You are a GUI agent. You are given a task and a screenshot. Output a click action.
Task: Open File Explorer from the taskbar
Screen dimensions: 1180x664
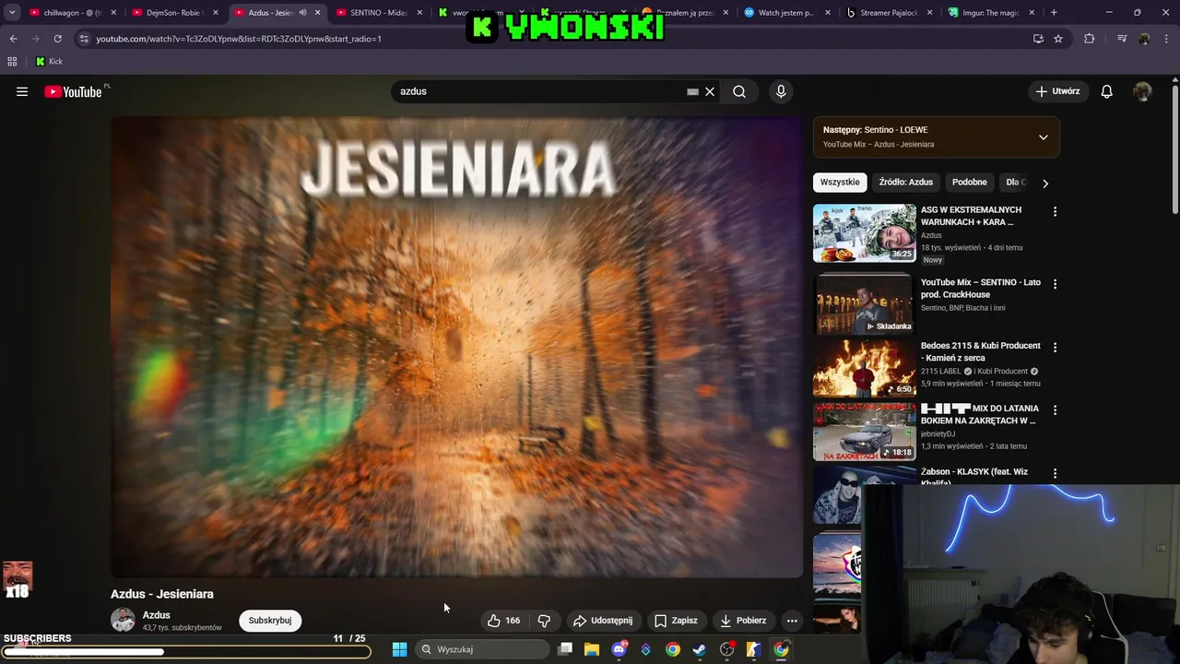pyautogui.click(x=592, y=649)
